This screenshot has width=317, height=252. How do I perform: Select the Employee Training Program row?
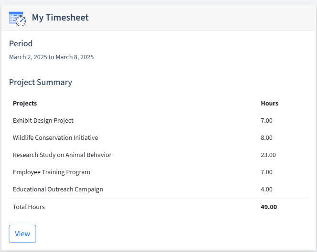[x=158, y=172]
